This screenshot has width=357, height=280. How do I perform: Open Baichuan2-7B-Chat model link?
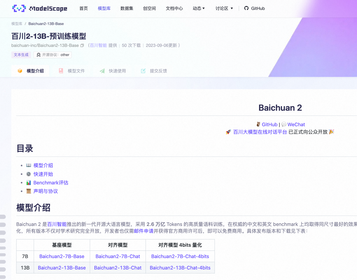(118, 256)
